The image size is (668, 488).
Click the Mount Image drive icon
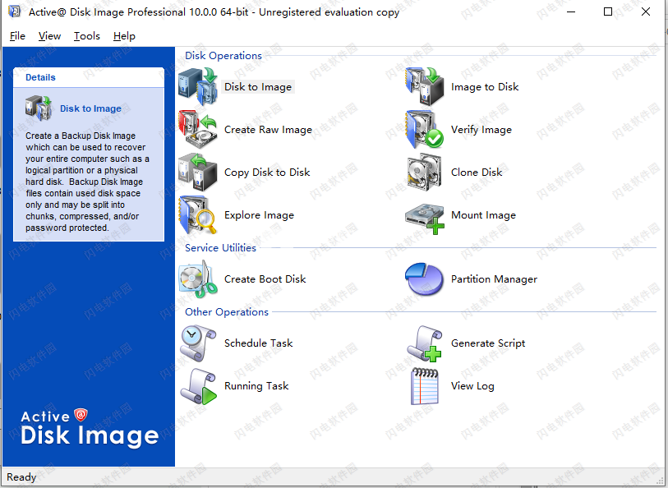(x=425, y=218)
